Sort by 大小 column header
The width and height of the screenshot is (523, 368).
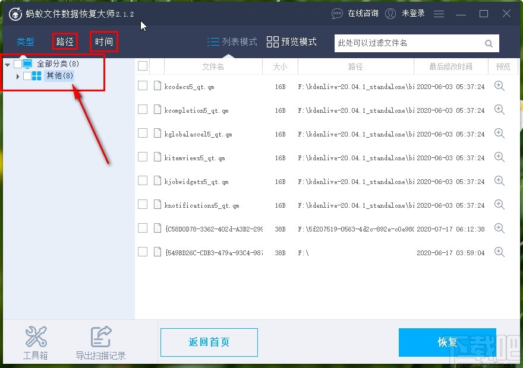tap(280, 66)
